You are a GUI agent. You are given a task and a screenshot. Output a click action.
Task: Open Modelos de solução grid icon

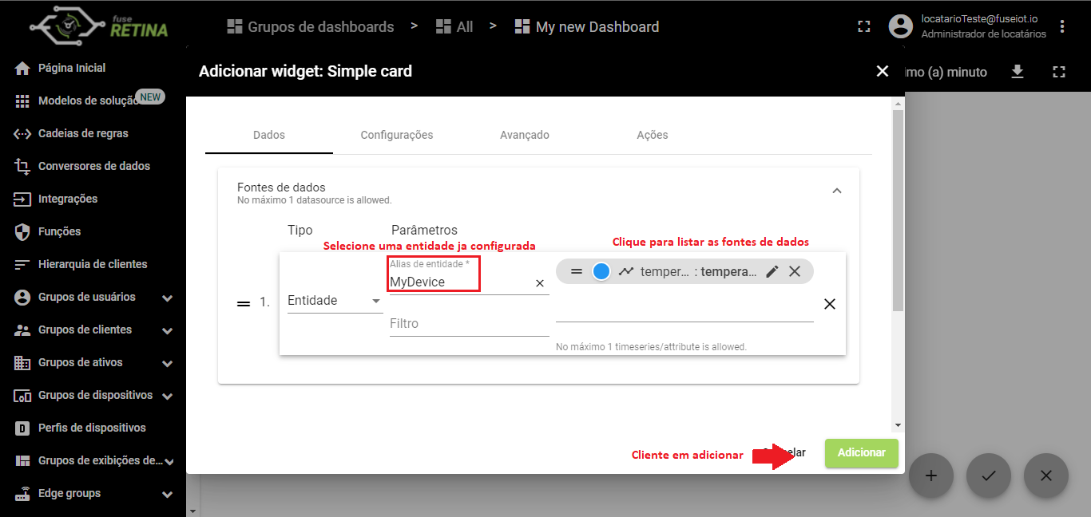(22, 101)
